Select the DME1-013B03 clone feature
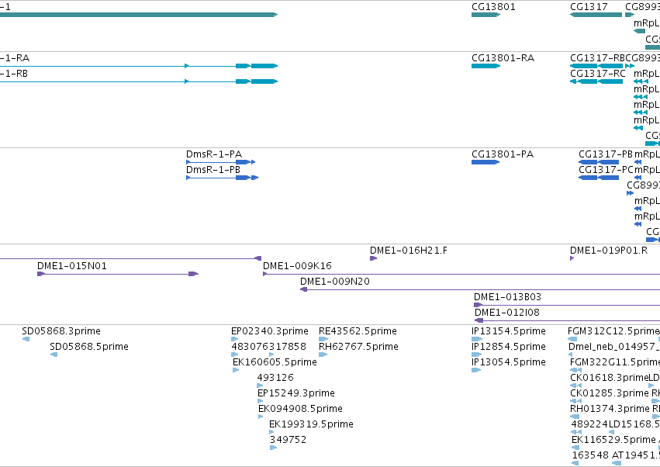Image resolution: width=660 pixels, height=467 pixels. (x=567, y=305)
